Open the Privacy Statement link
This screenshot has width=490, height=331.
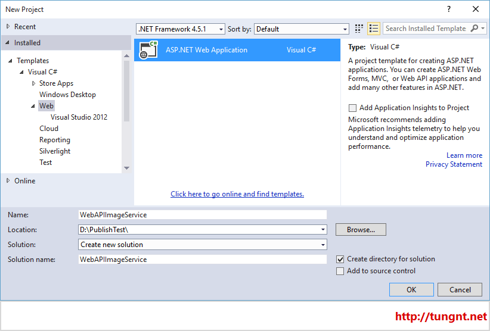coord(454,164)
